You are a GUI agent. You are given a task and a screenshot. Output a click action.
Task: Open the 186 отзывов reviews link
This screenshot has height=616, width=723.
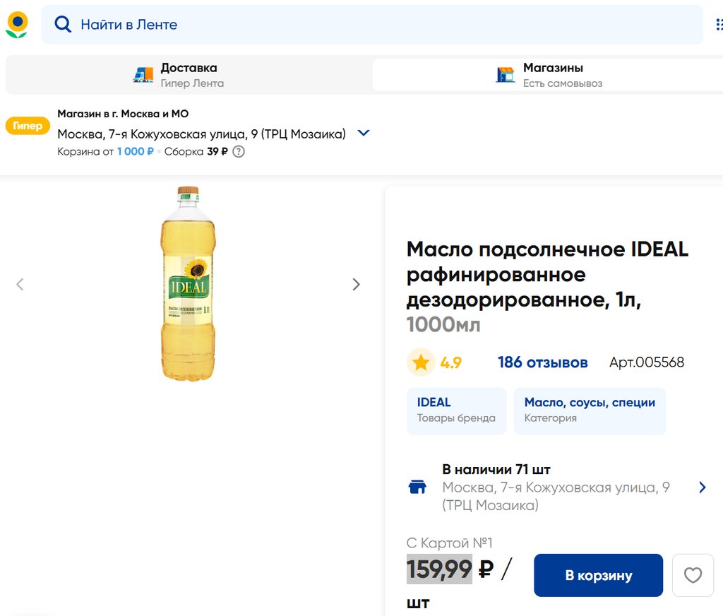pyautogui.click(x=542, y=362)
